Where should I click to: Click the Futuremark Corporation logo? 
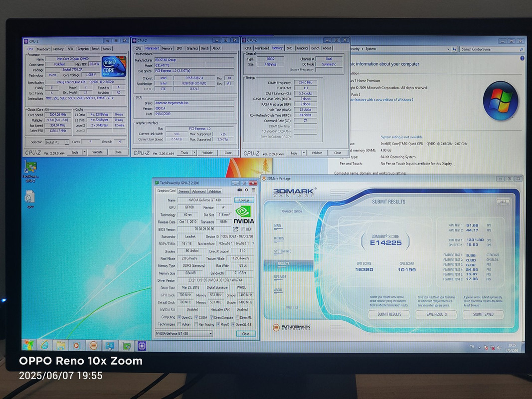point(292,327)
